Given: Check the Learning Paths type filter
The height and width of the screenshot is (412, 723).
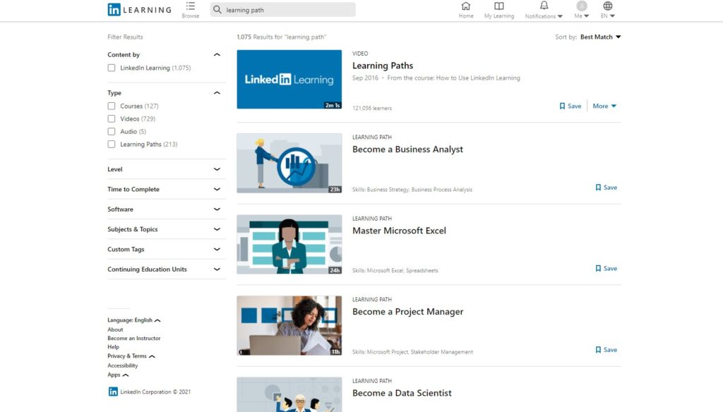Looking at the screenshot, I should (112, 144).
